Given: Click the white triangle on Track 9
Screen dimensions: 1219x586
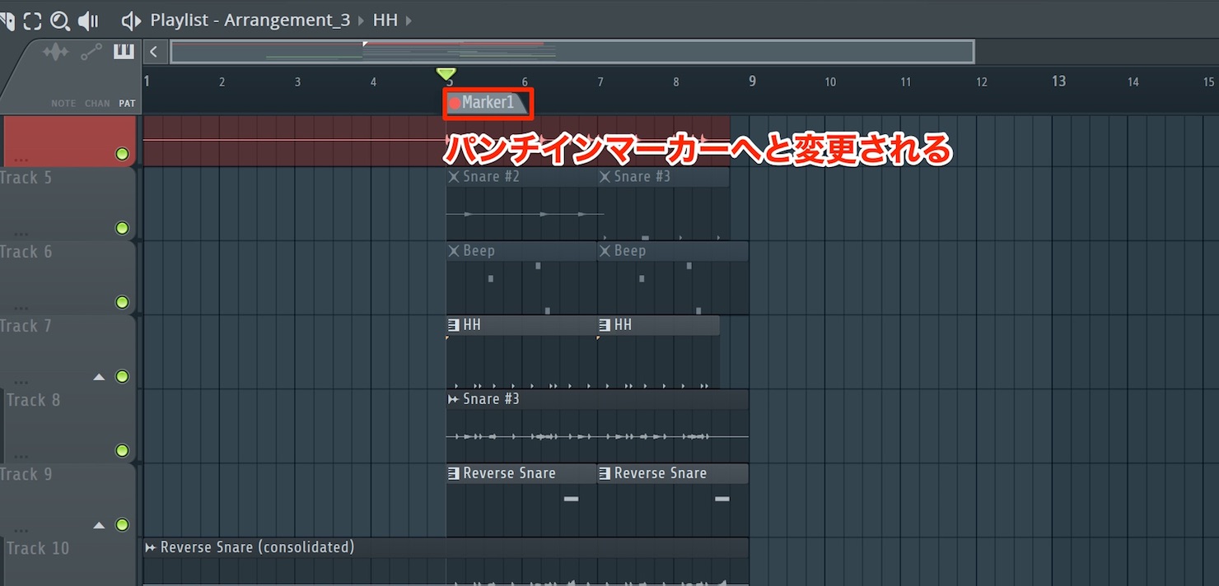Looking at the screenshot, I should [99, 525].
